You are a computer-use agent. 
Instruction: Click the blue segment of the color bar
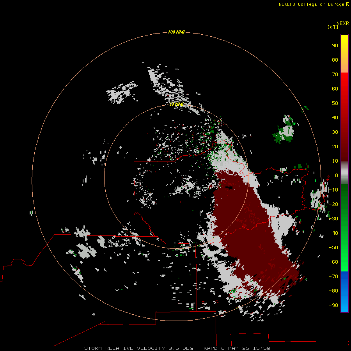point(344,291)
